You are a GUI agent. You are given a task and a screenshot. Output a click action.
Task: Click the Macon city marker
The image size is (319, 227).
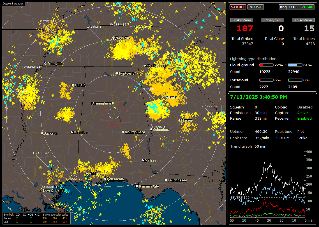(x=179, y=120)
